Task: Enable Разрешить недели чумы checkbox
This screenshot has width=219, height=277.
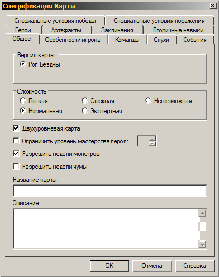Action: [x=16, y=167]
